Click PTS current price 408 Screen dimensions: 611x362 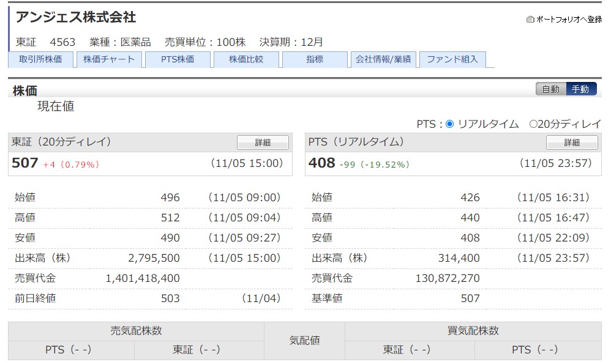tap(322, 163)
